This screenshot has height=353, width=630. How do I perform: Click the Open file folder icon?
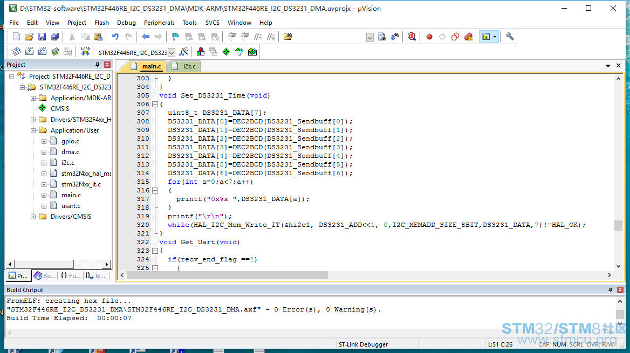[x=29, y=37]
